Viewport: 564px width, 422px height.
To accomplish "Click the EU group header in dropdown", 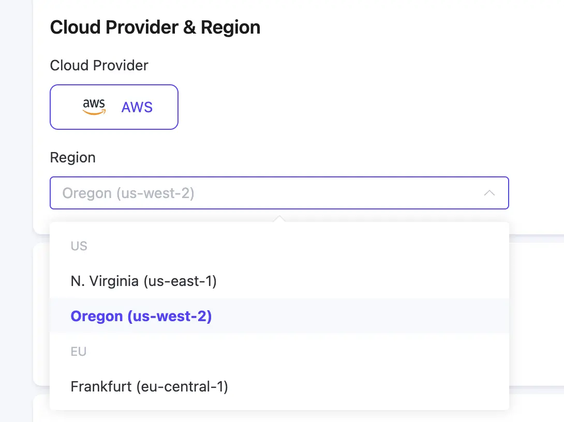I will pyautogui.click(x=78, y=352).
